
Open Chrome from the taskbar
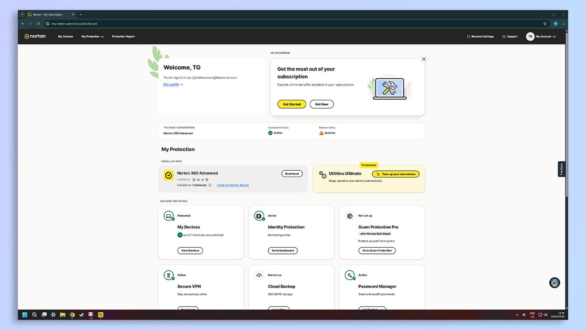click(72, 315)
